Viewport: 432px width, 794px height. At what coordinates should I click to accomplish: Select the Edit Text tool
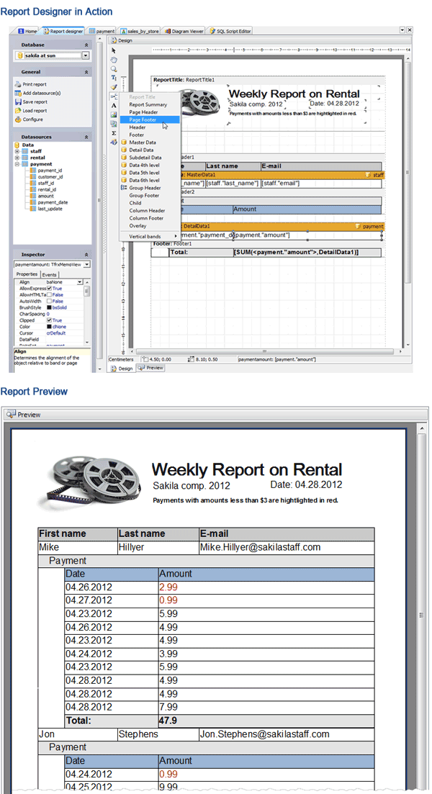coord(114,78)
